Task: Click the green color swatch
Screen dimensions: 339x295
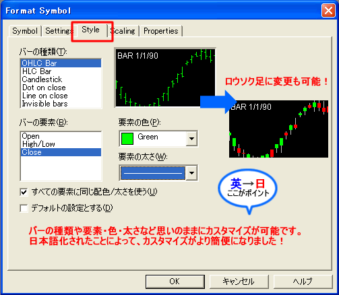Action: point(127,139)
